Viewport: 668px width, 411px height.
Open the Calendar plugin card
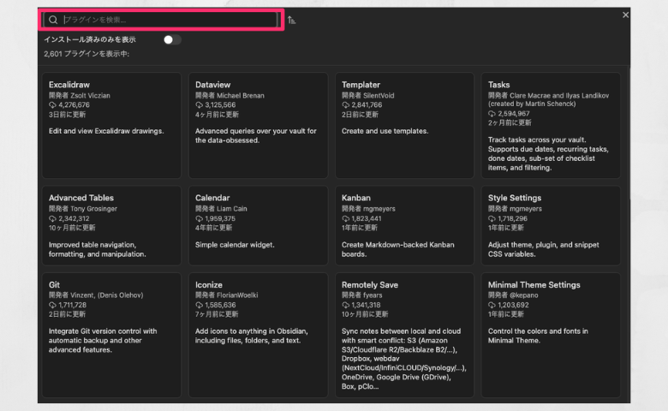(x=258, y=225)
